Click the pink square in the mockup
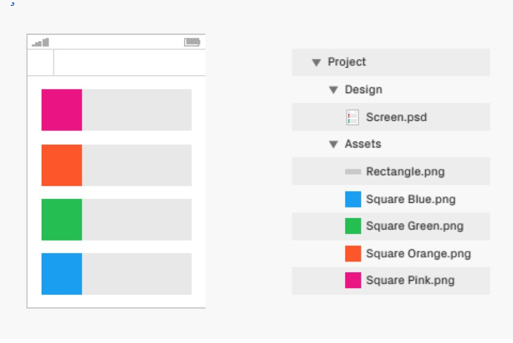 [62, 110]
